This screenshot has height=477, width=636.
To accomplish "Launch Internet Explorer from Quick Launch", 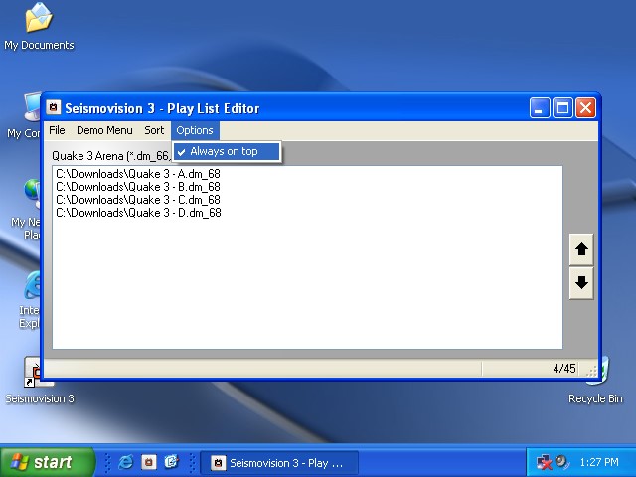I will coord(125,462).
